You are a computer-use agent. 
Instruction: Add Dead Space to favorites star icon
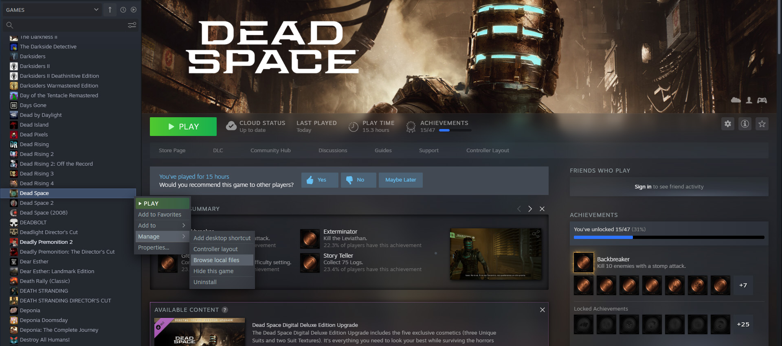pos(762,124)
